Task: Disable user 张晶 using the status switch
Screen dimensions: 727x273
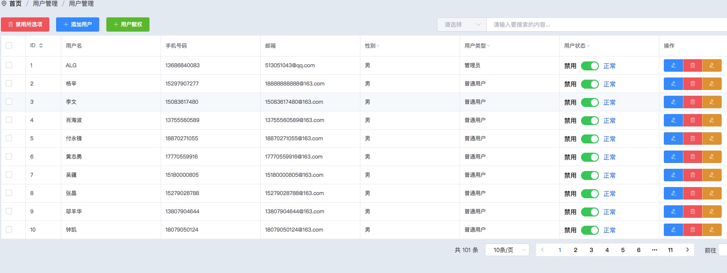Action: pos(590,194)
